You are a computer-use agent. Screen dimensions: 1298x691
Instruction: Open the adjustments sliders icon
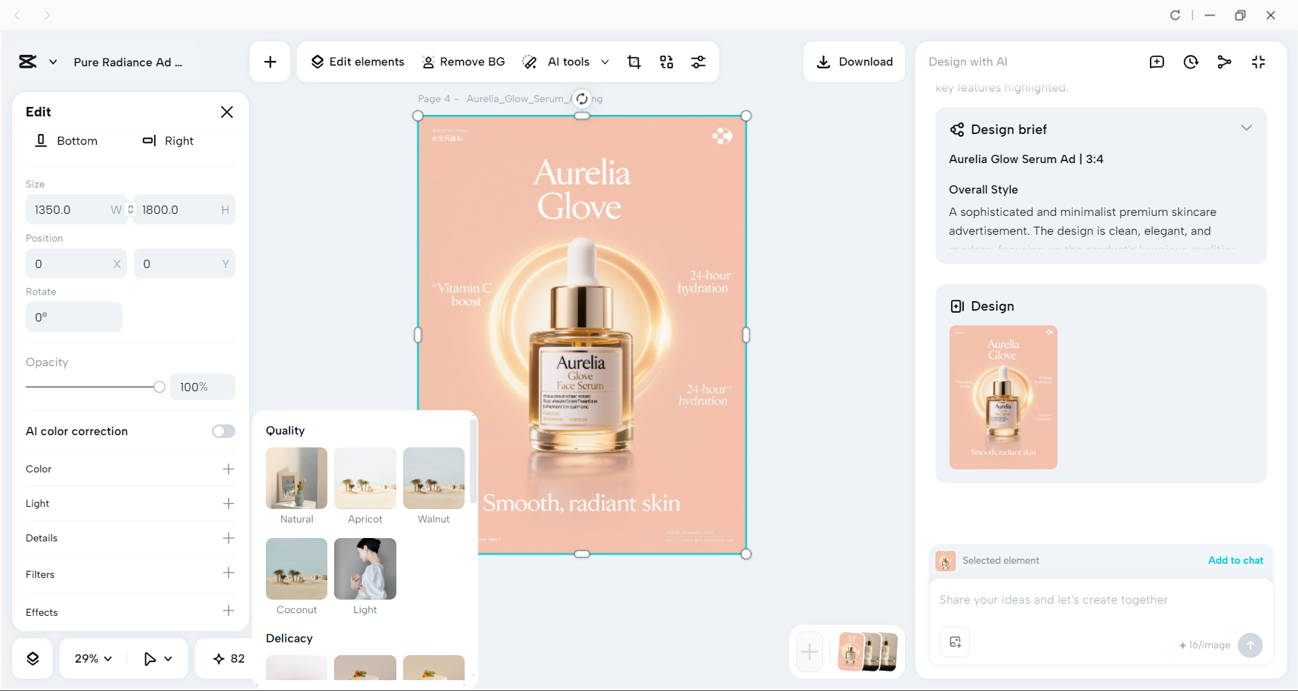pos(698,62)
